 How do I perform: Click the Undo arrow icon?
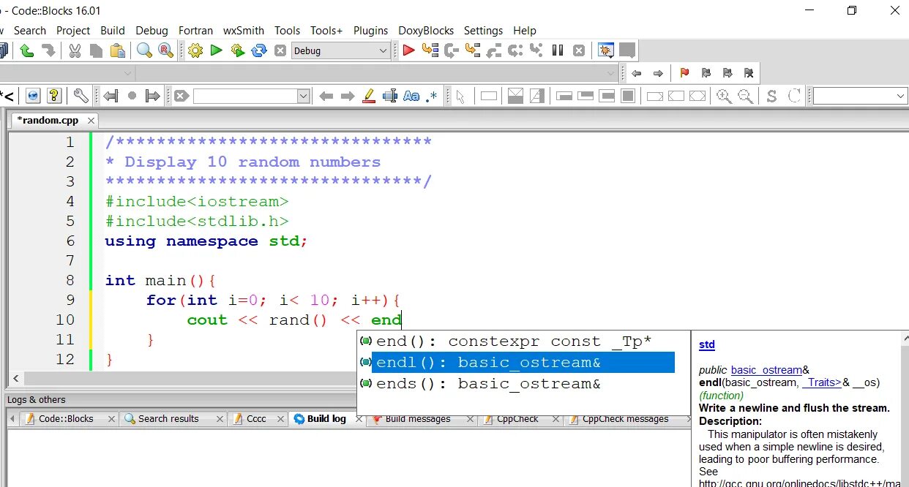[27, 50]
